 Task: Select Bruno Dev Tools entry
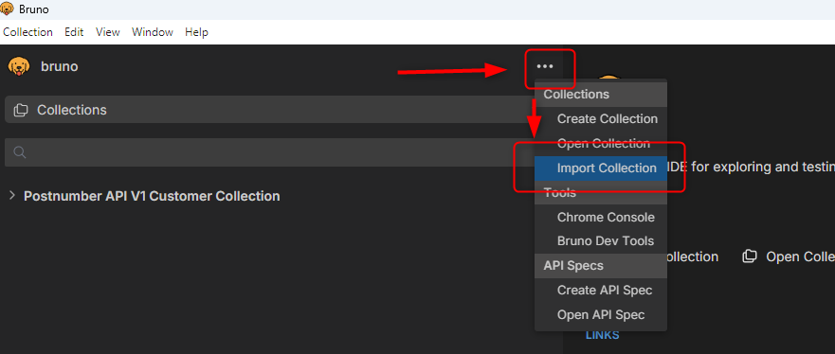pos(601,240)
